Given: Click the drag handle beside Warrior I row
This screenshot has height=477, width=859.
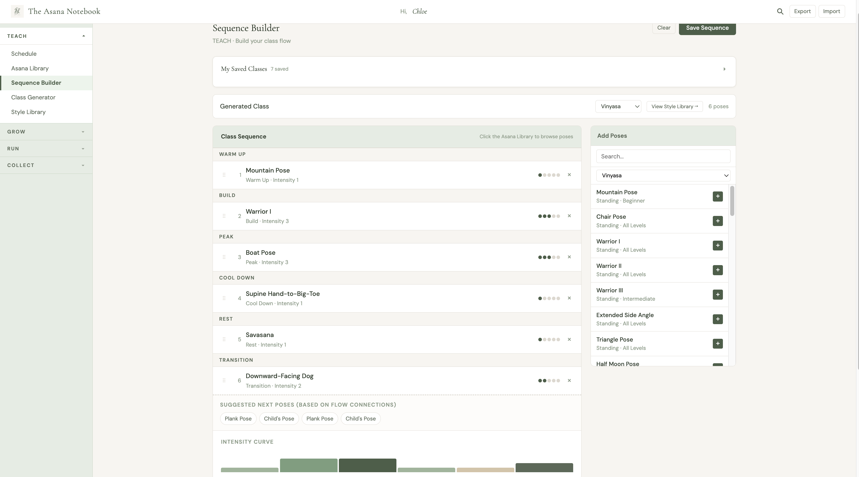Looking at the screenshot, I should [x=224, y=216].
